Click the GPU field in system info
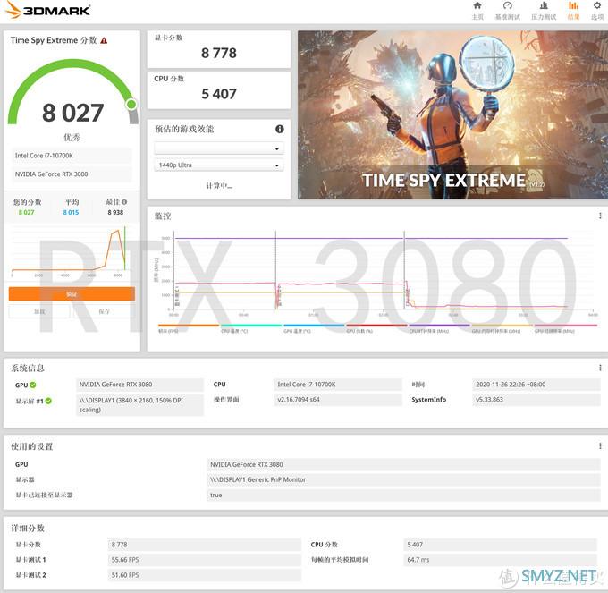The width and height of the screenshot is (608, 593). tap(139, 385)
